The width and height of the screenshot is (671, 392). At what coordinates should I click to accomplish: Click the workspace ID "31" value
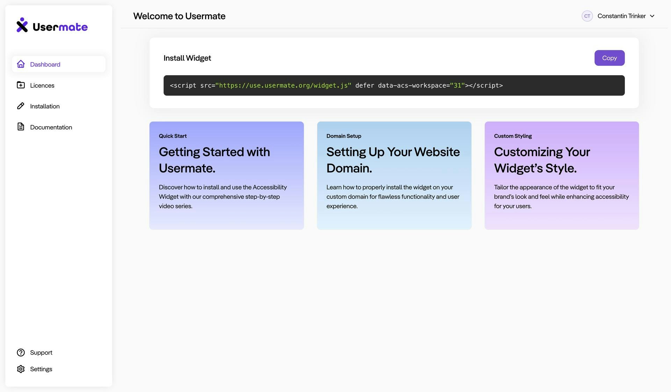pyautogui.click(x=457, y=85)
